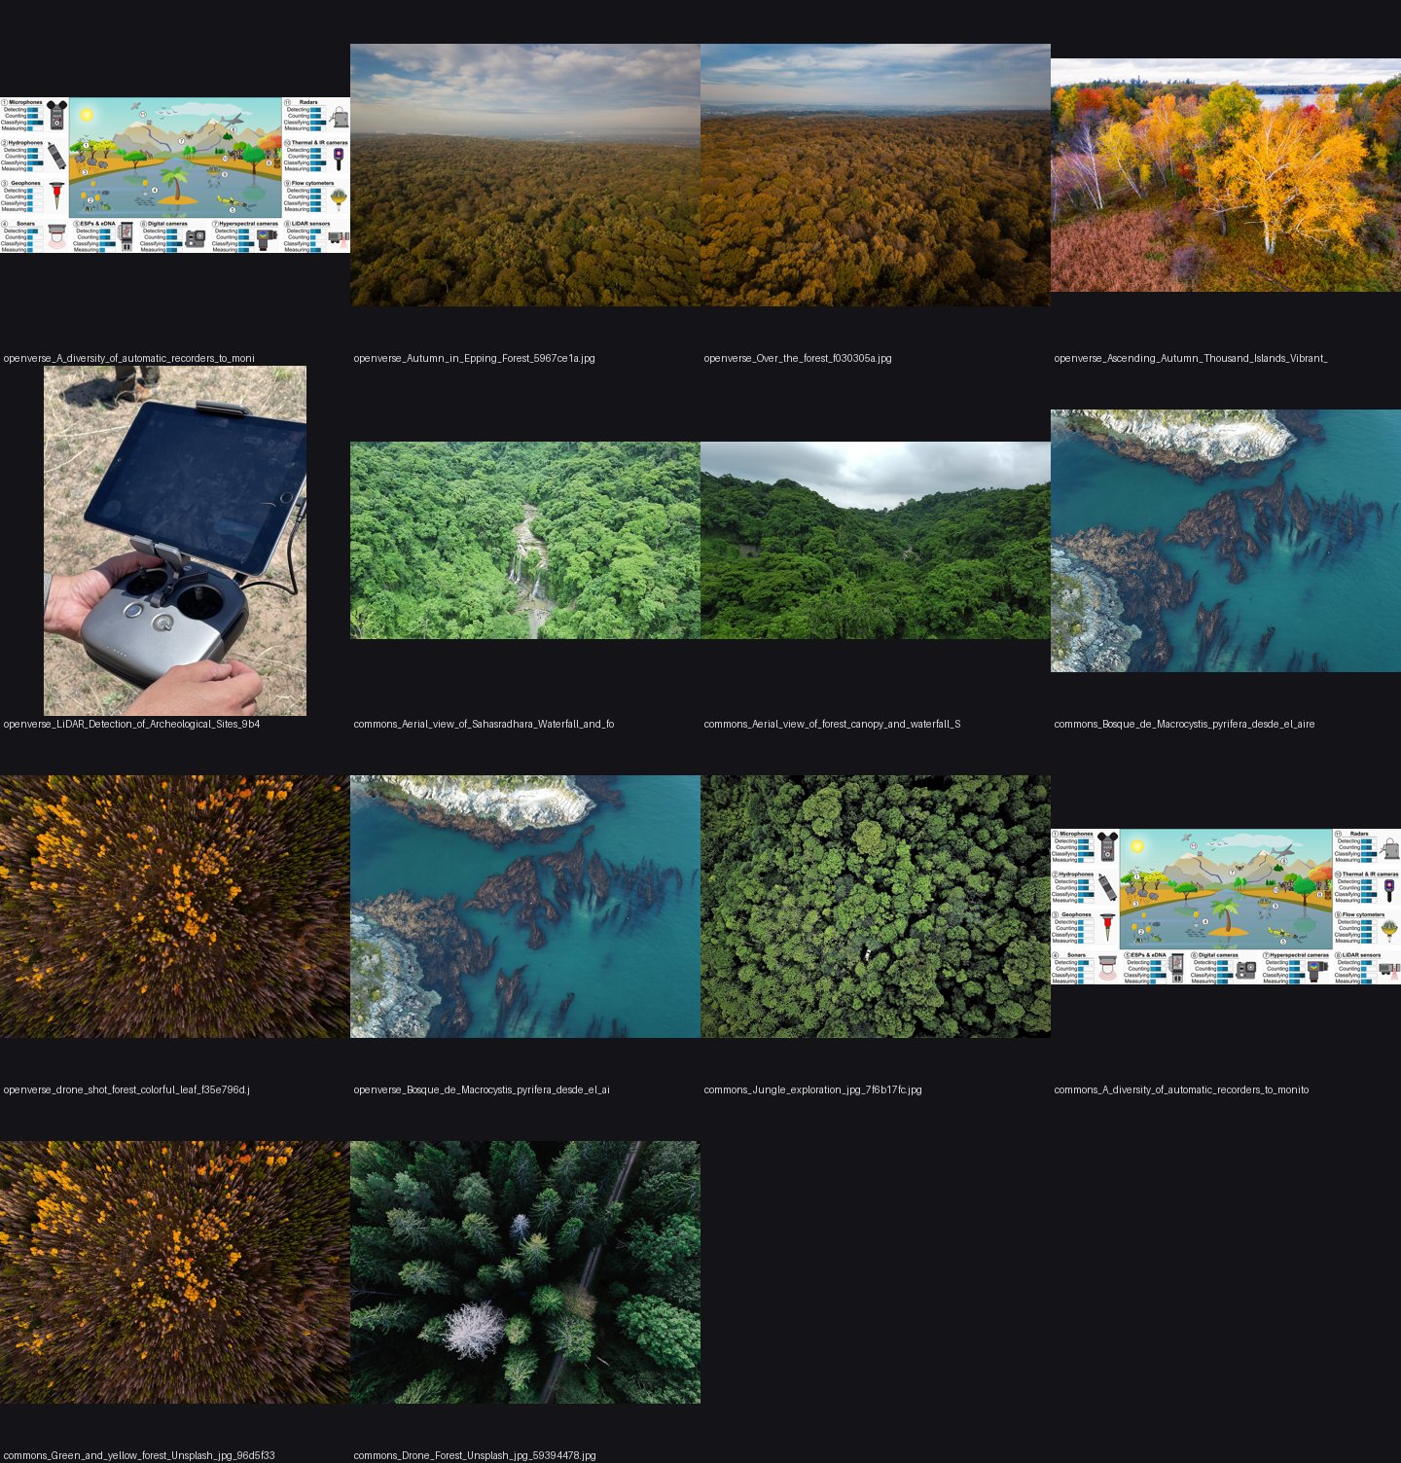
Task: Click the "openverse_Ascending_Autumn_Thousand_Islands_Vibrant_" caption
Action: pyautogui.click(x=1191, y=358)
